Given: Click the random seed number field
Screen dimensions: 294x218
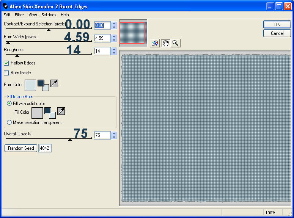Looking at the screenshot, I should pyautogui.click(x=45, y=148).
